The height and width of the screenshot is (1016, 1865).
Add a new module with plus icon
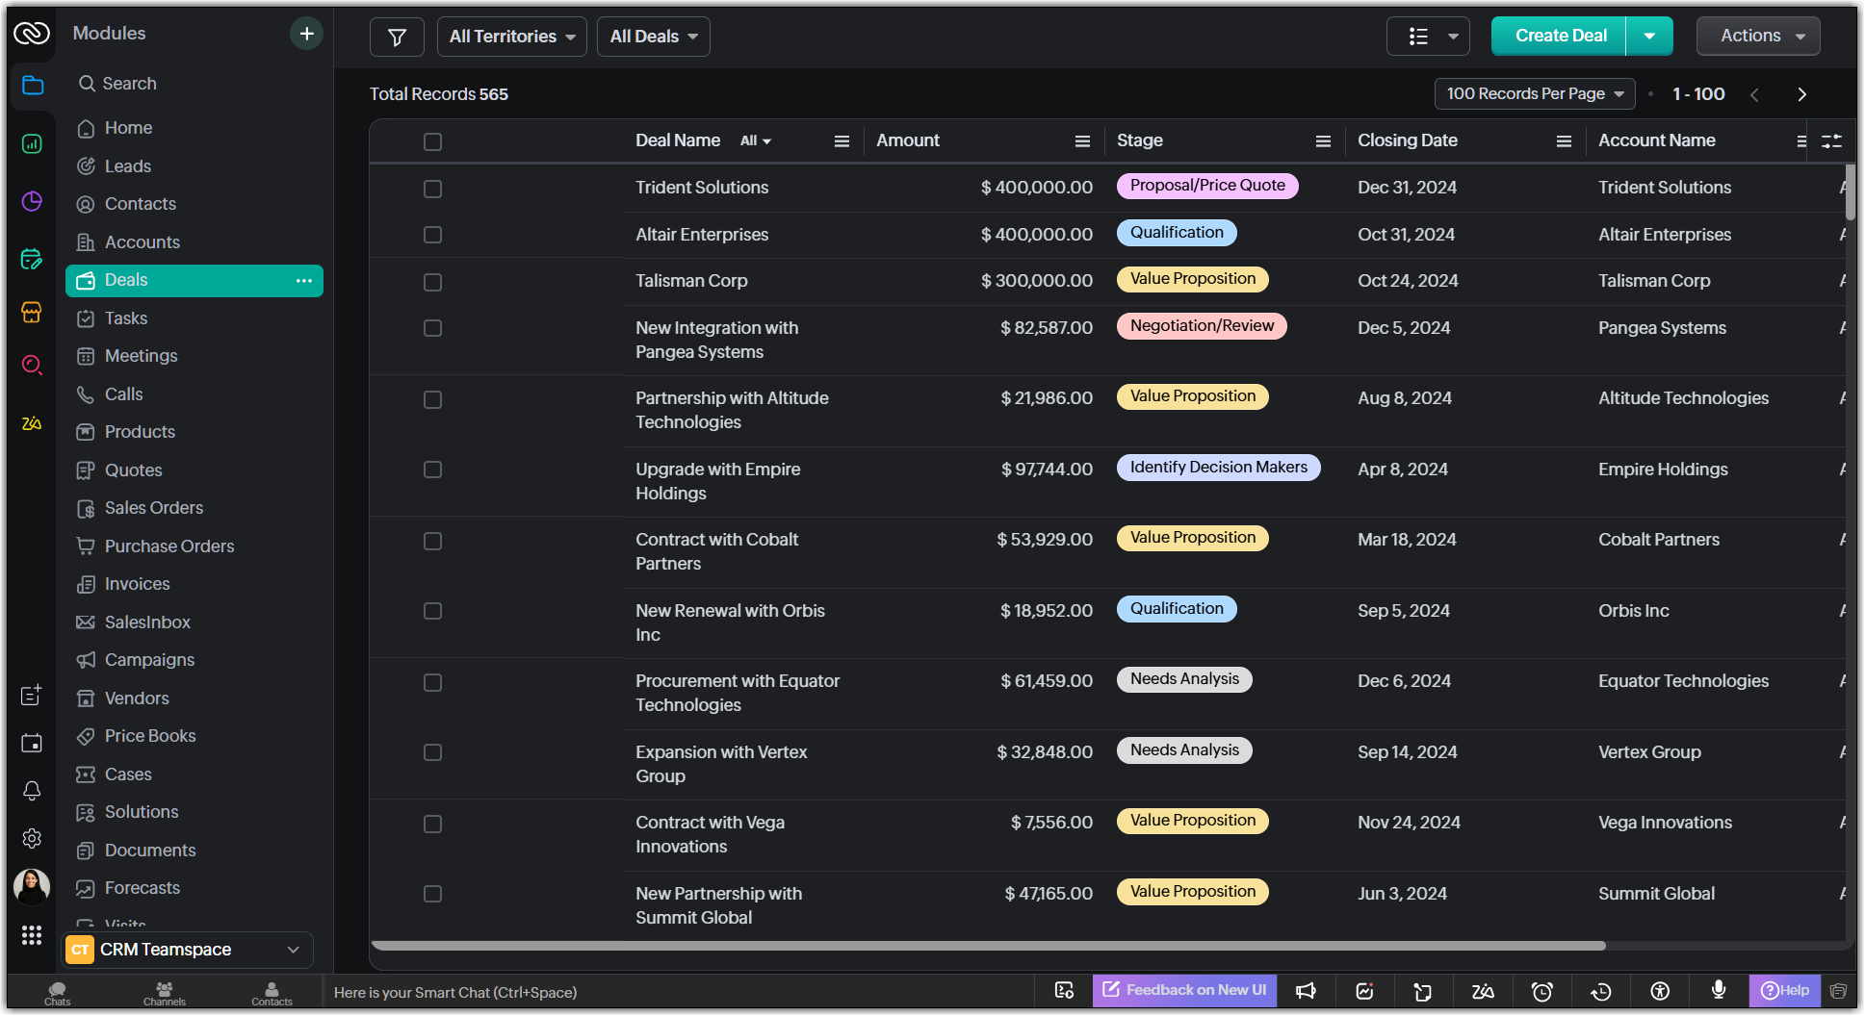pos(306,34)
